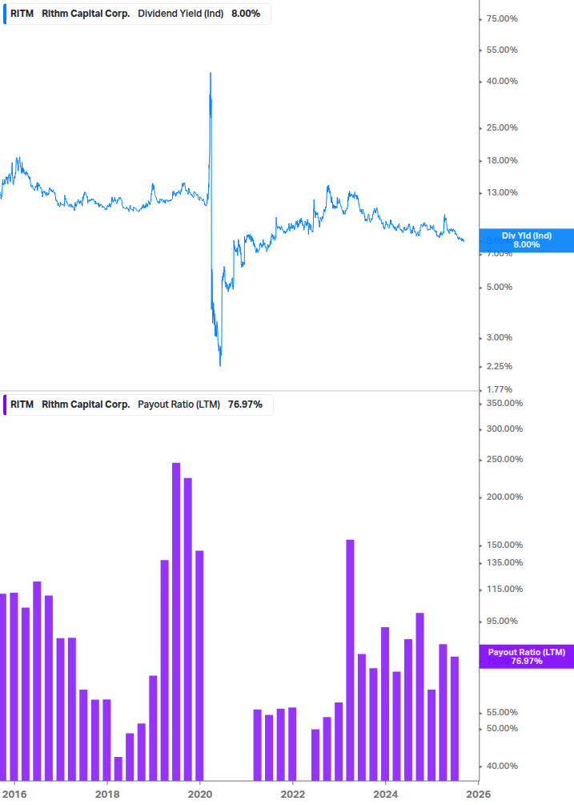Click the 2024 label on the time axis
574x805 pixels.
click(386, 795)
